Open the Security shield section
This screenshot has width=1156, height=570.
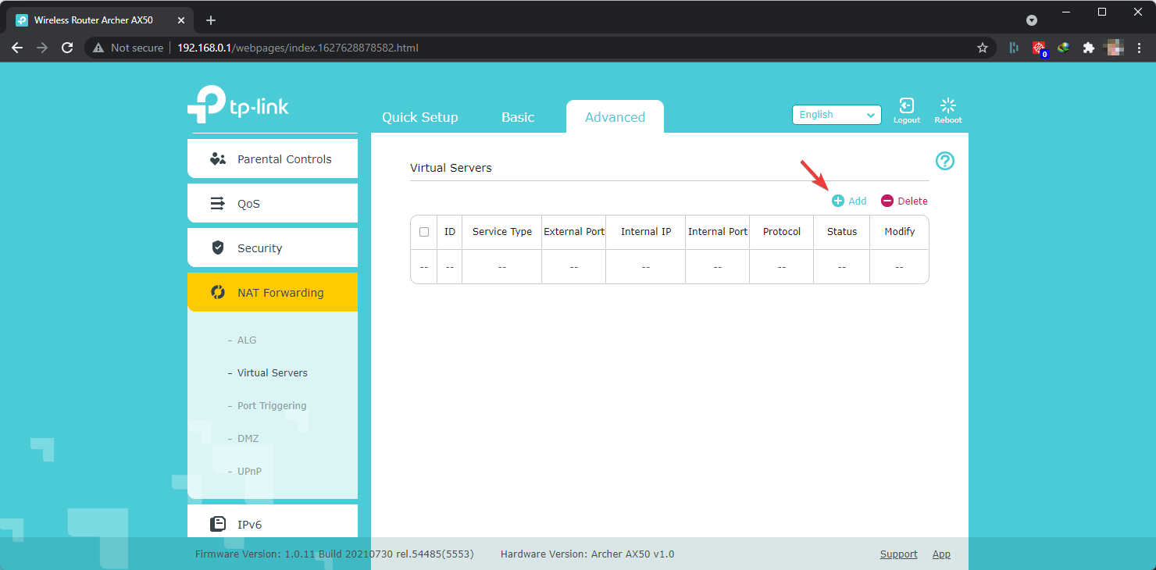tap(273, 248)
